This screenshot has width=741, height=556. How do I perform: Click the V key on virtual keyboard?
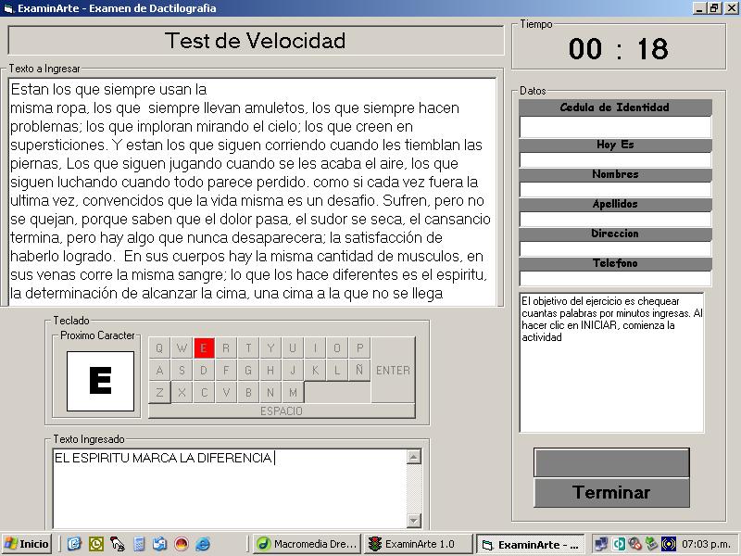226,392
